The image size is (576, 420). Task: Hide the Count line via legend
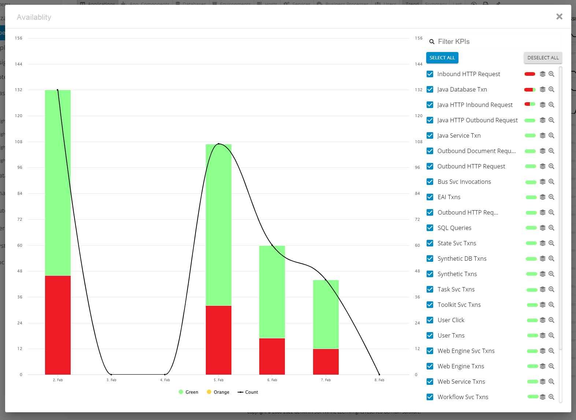coord(248,392)
